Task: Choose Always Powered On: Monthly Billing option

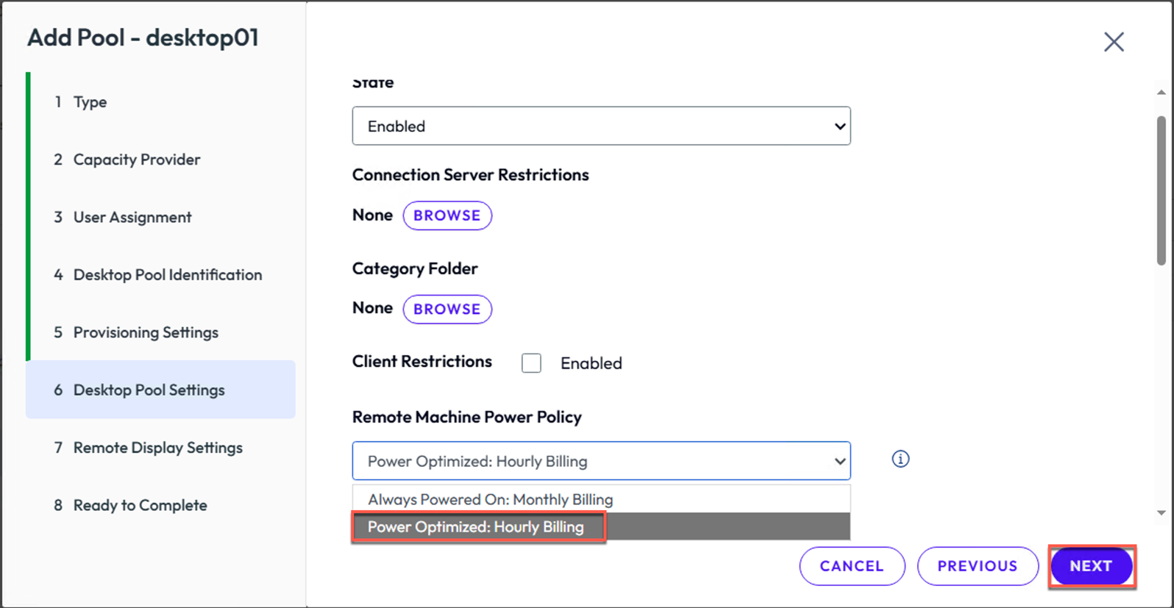Action: coord(601,499)
